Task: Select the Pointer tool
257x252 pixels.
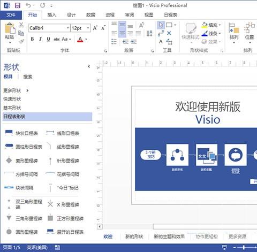Action: 161,25
